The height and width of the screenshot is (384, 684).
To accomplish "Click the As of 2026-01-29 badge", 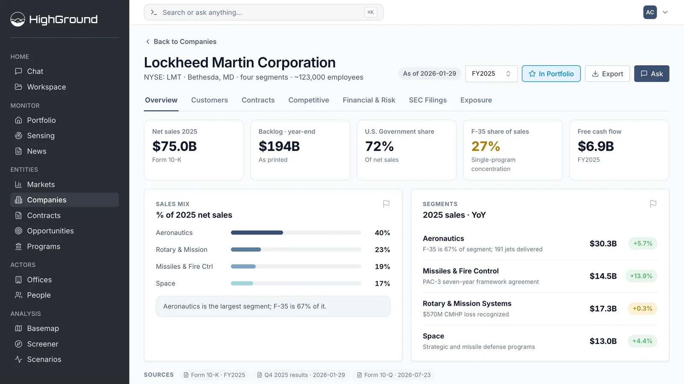I will click(430, 74).
